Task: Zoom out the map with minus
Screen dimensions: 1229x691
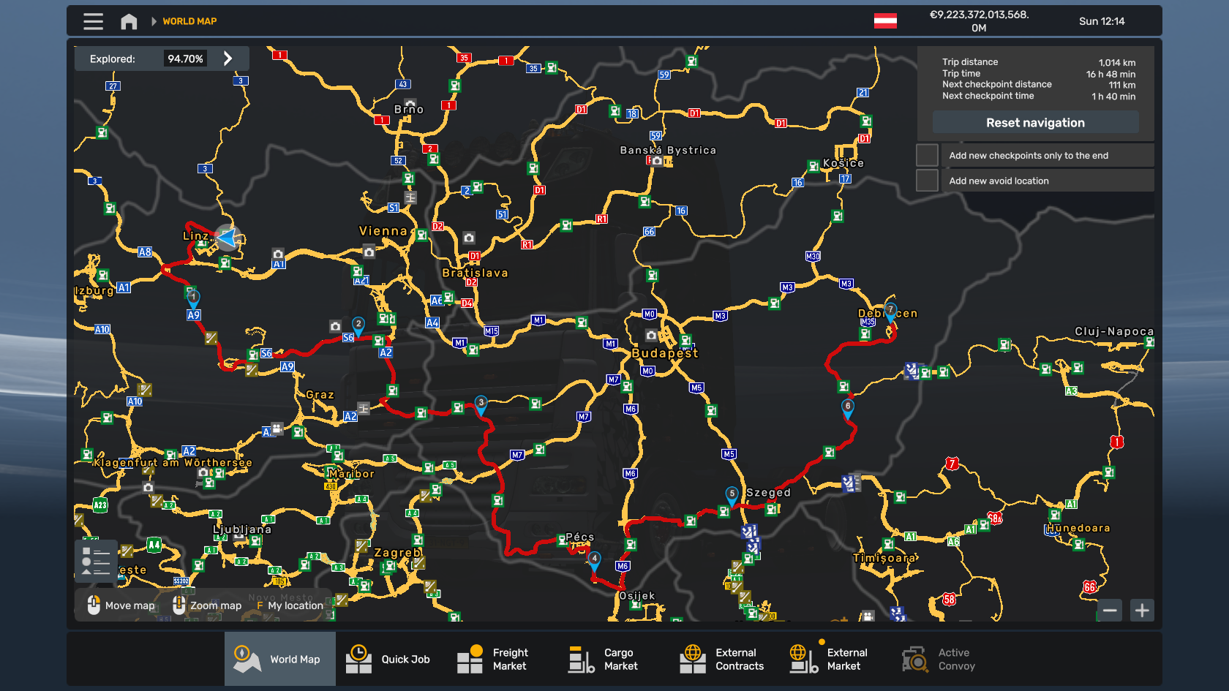Action: pyautogui.click(x=1110, y=610)
